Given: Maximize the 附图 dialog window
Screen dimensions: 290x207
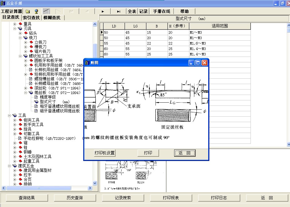Looking at the screenshot, I should pyautogui.click(x=198, y=63).
